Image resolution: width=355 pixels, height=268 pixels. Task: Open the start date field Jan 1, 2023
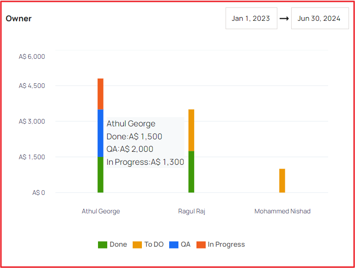click(x=251, y=19)
